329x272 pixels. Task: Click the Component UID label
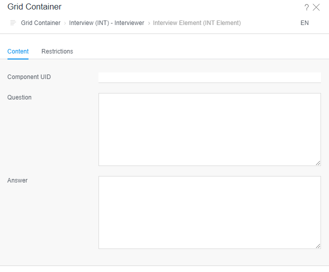tap(29, 77)
